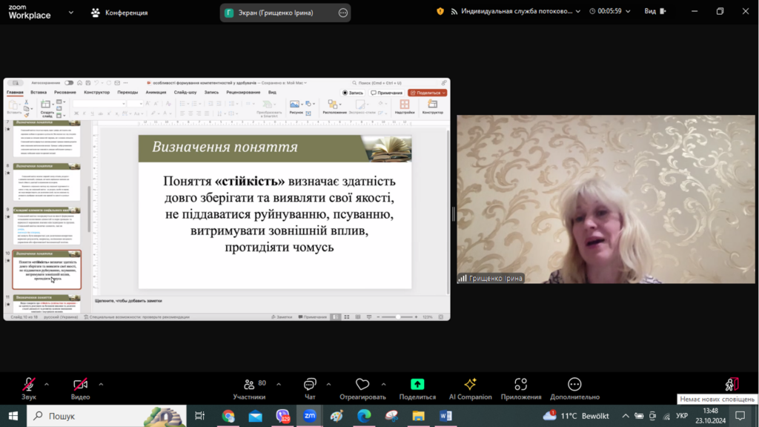Start camera with the Видео icon
Viewport: 759px width, 427px height.
pos(80,385)
